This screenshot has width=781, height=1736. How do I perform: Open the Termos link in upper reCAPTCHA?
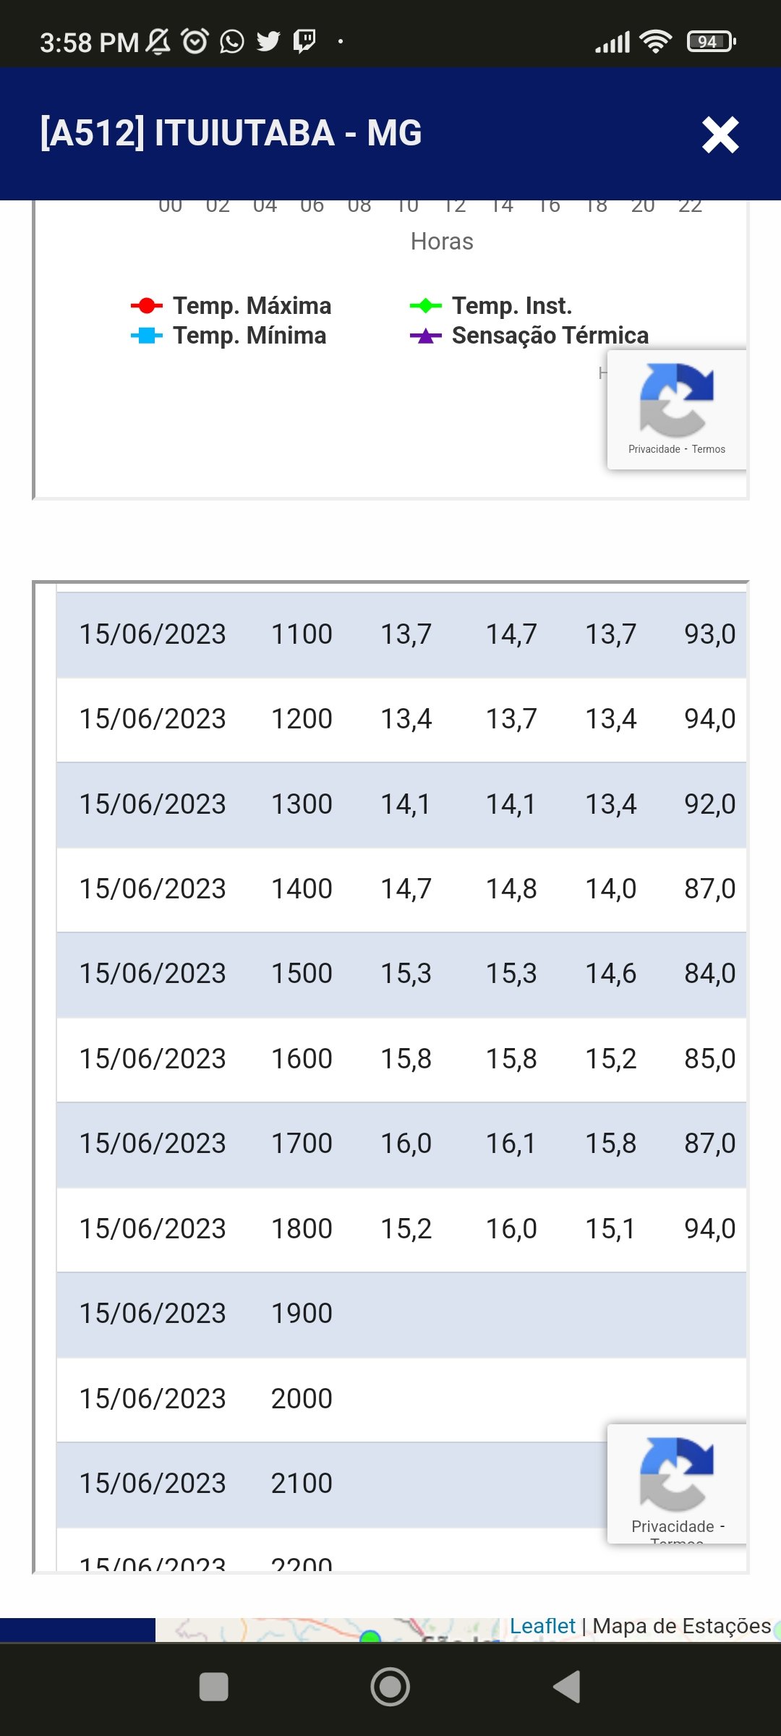tap(709, 449)
